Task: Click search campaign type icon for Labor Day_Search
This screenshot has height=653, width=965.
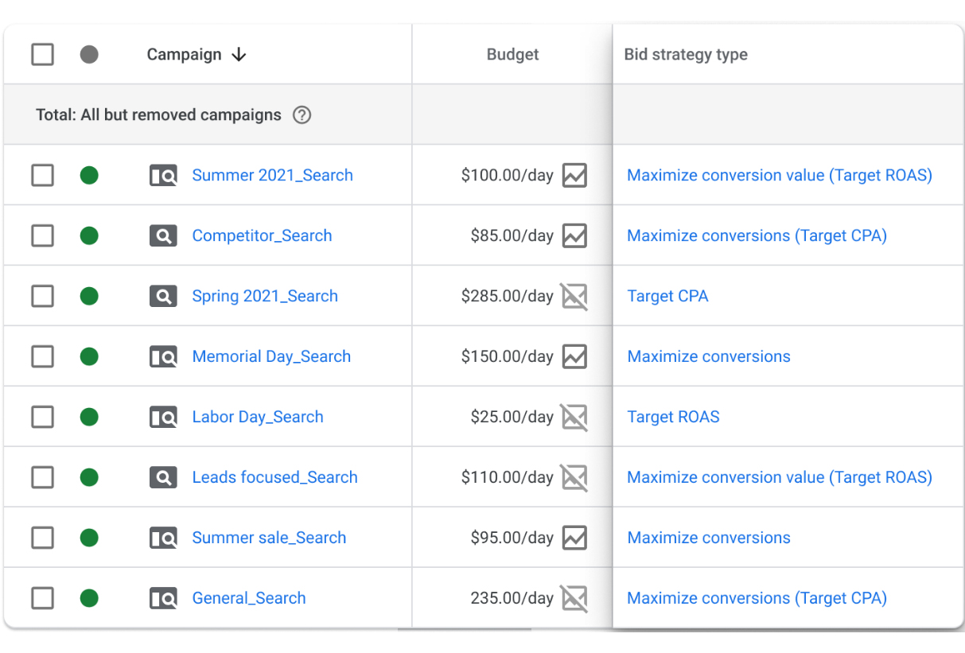Action: point(163,418)
